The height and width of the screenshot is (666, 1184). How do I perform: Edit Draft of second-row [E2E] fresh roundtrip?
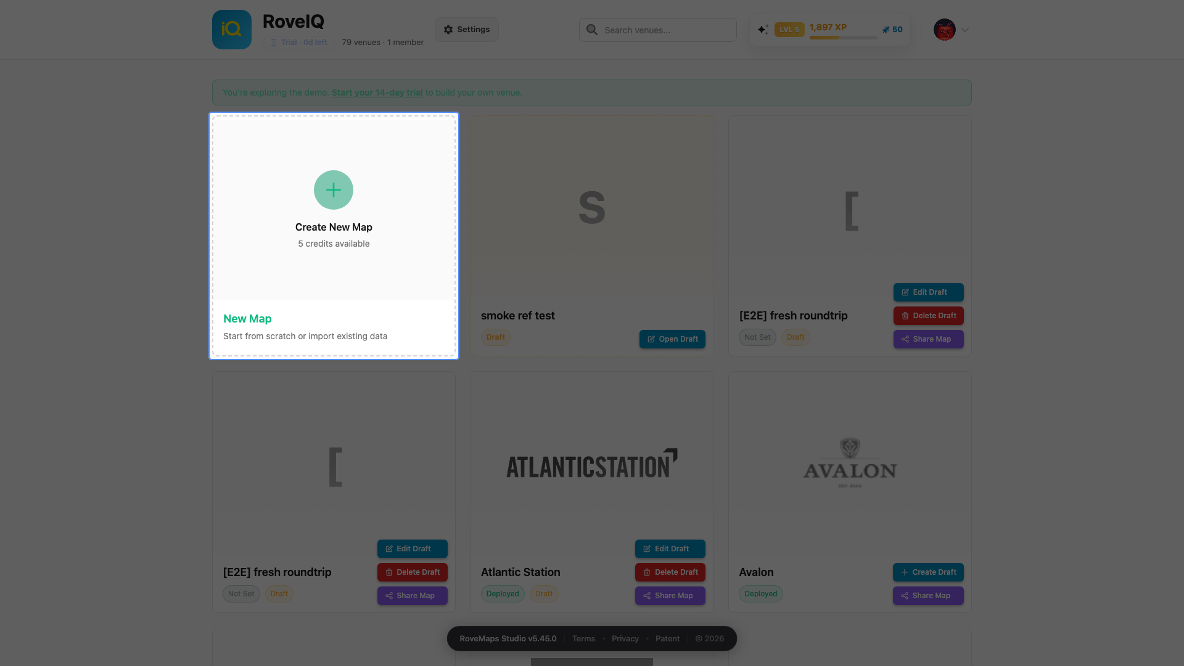click(413, 549)
